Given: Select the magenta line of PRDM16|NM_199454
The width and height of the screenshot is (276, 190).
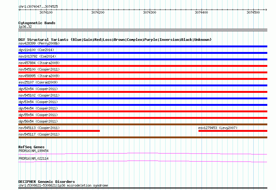Looking at the screenshot, I should 143,154.
